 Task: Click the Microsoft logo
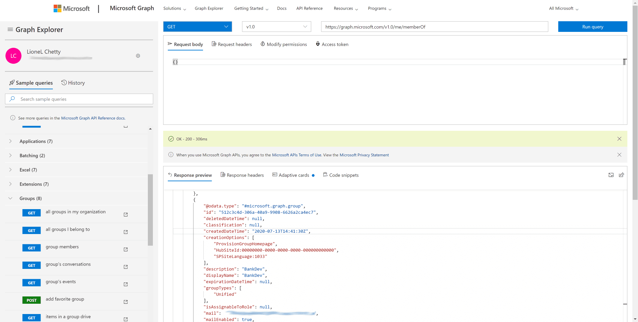(x=71, y=8)
